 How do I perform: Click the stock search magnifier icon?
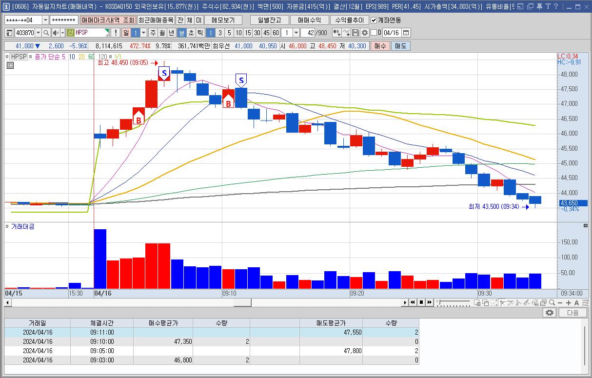click(x=46, y=33)
